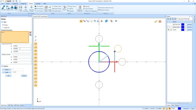Cancel with the red X icon
Viewport: 196px width, 110px height.
tap(160, 21)
